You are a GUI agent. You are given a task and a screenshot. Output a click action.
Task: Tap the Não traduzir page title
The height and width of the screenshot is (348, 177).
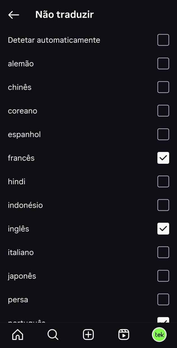coord(64,15)
